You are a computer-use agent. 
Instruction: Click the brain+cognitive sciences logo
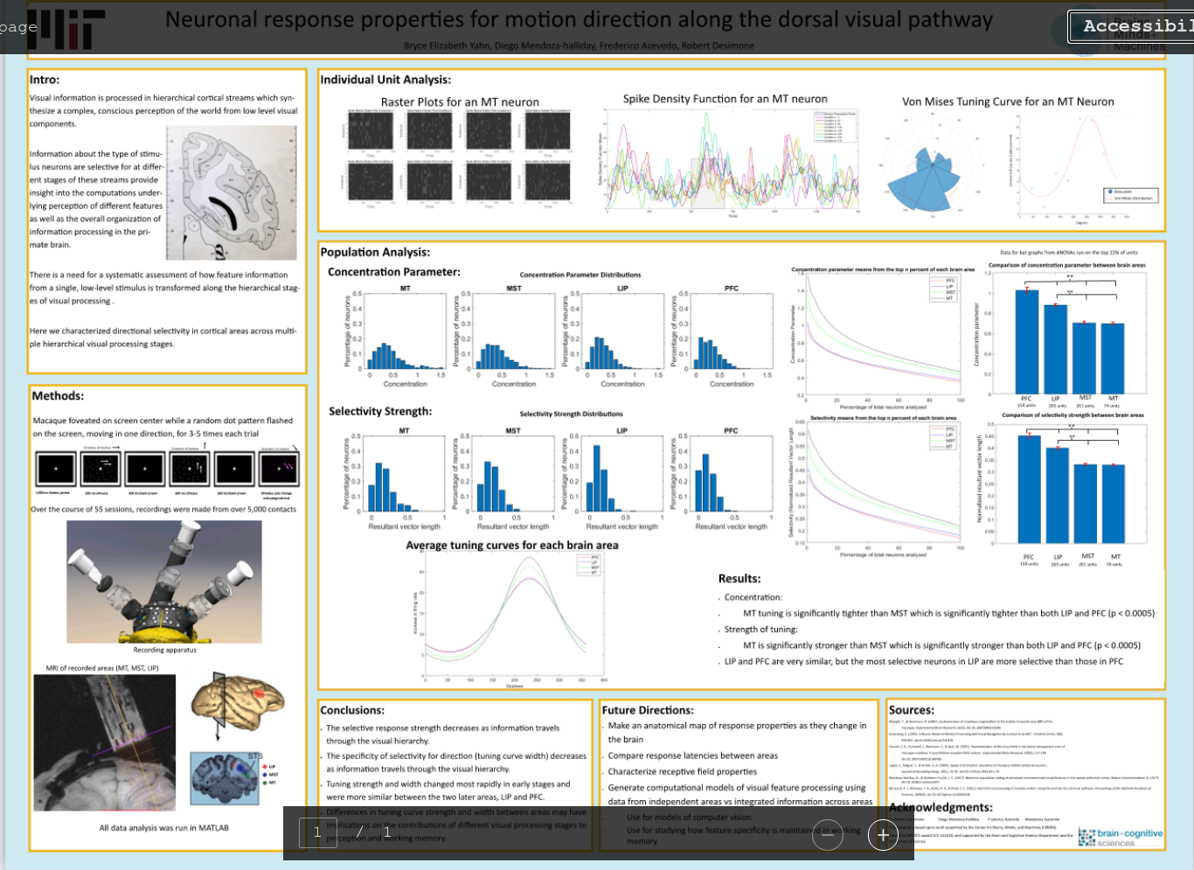[1120, 837]
